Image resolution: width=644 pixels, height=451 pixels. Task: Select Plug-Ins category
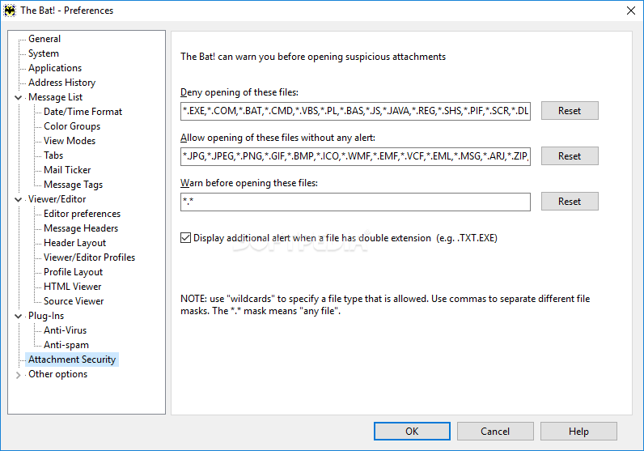46,316
